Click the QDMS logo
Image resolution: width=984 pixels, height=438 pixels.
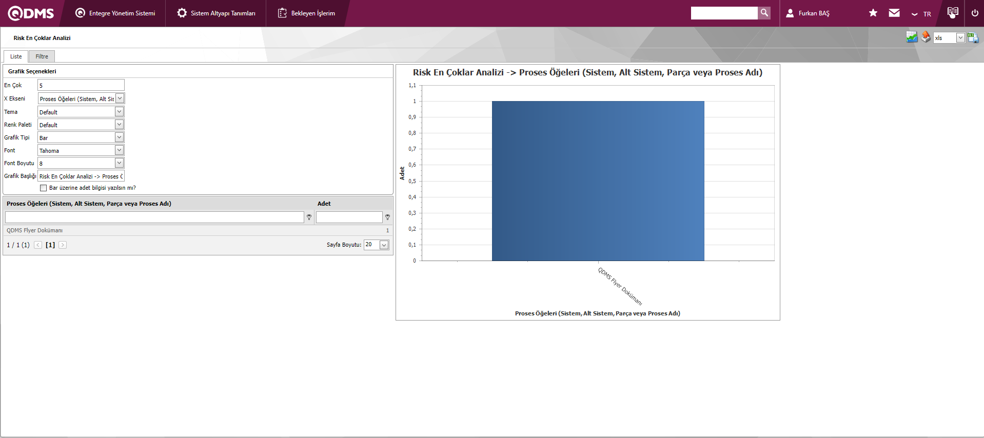tap(31, 13)
